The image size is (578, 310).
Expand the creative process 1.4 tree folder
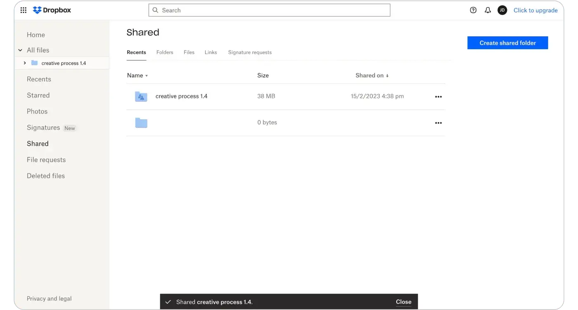25,63
